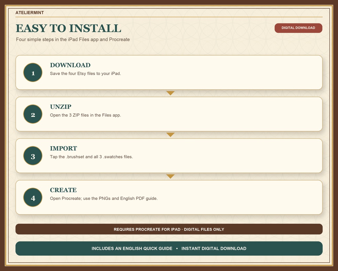Click the text Open the 3 ZIP files

click(85, 115)
